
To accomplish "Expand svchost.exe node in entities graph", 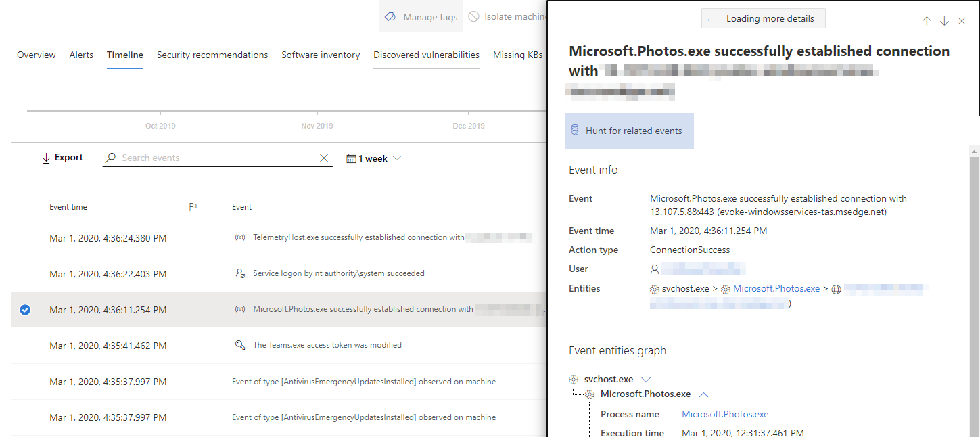I will tap(645, 379).
